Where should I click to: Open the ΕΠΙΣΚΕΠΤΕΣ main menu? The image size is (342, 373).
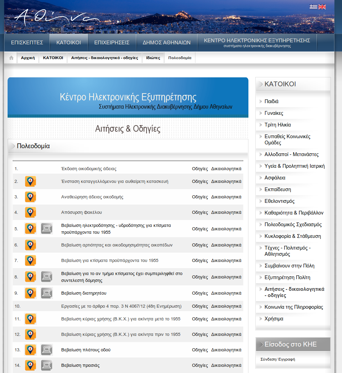(x=27, y=43)
